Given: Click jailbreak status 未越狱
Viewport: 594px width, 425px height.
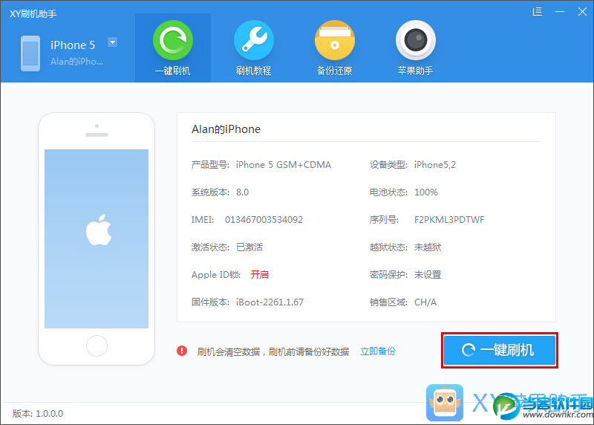Looking at the screenshot, I should point(428,247).
